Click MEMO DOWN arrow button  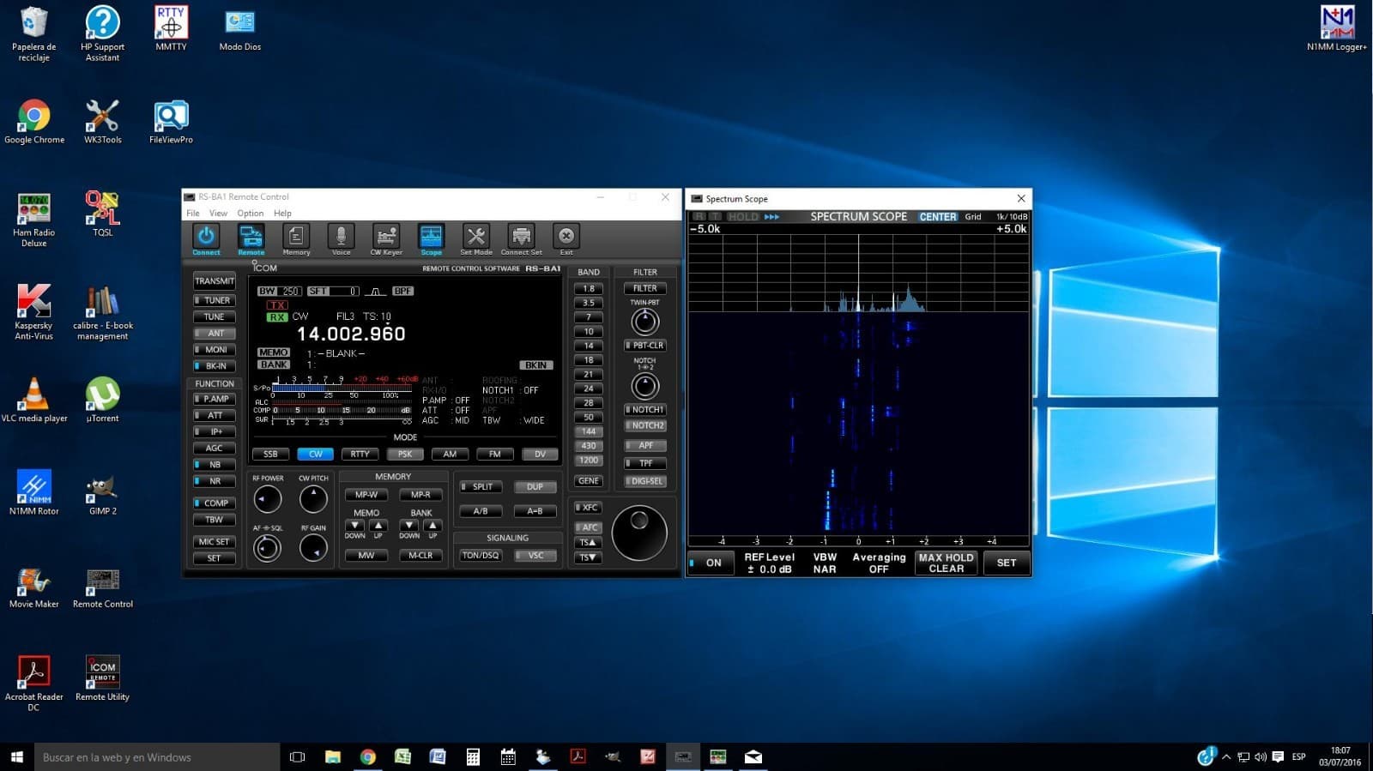click(x=354, y=525)
